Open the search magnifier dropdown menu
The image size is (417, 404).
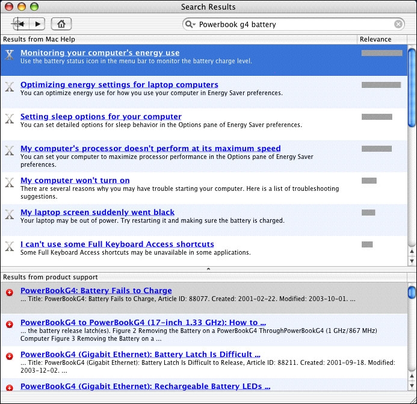click(190, 25)
